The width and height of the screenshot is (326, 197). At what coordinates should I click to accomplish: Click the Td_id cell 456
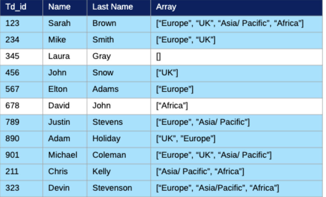coord(12,73)
